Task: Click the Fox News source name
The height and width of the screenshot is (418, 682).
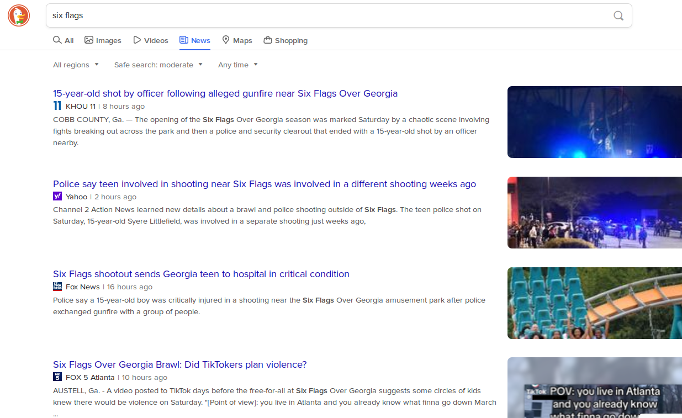Action: coord(83,287)
